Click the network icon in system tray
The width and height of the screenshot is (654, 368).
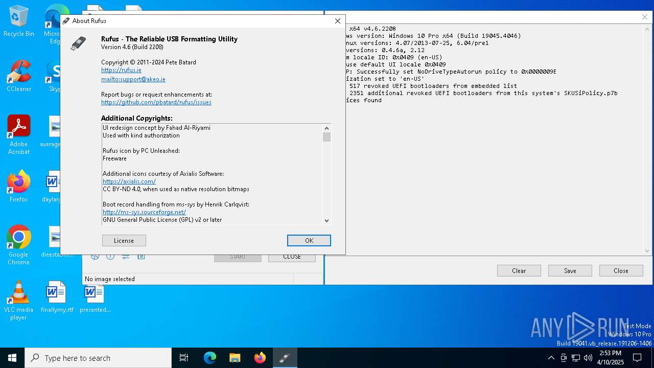tap(576, 358)
